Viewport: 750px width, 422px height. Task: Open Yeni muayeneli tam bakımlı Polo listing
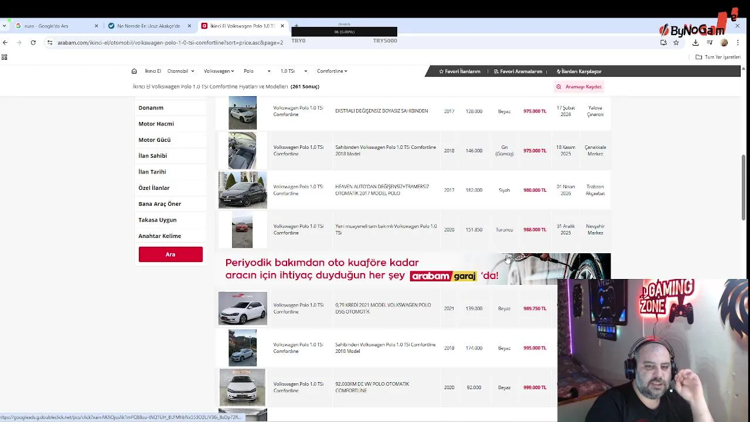[x=386, y=229]
